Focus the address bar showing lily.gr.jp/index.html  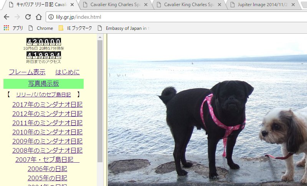[176, 17]
